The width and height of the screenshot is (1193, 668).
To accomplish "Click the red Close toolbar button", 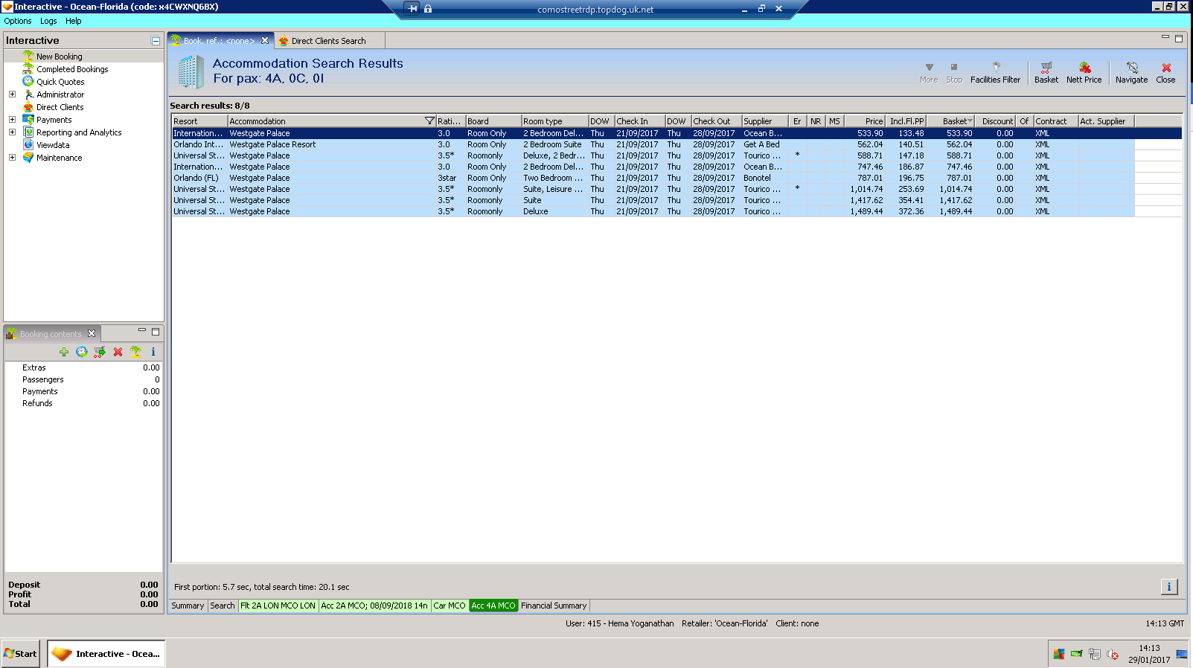I will pos(1165,73).
